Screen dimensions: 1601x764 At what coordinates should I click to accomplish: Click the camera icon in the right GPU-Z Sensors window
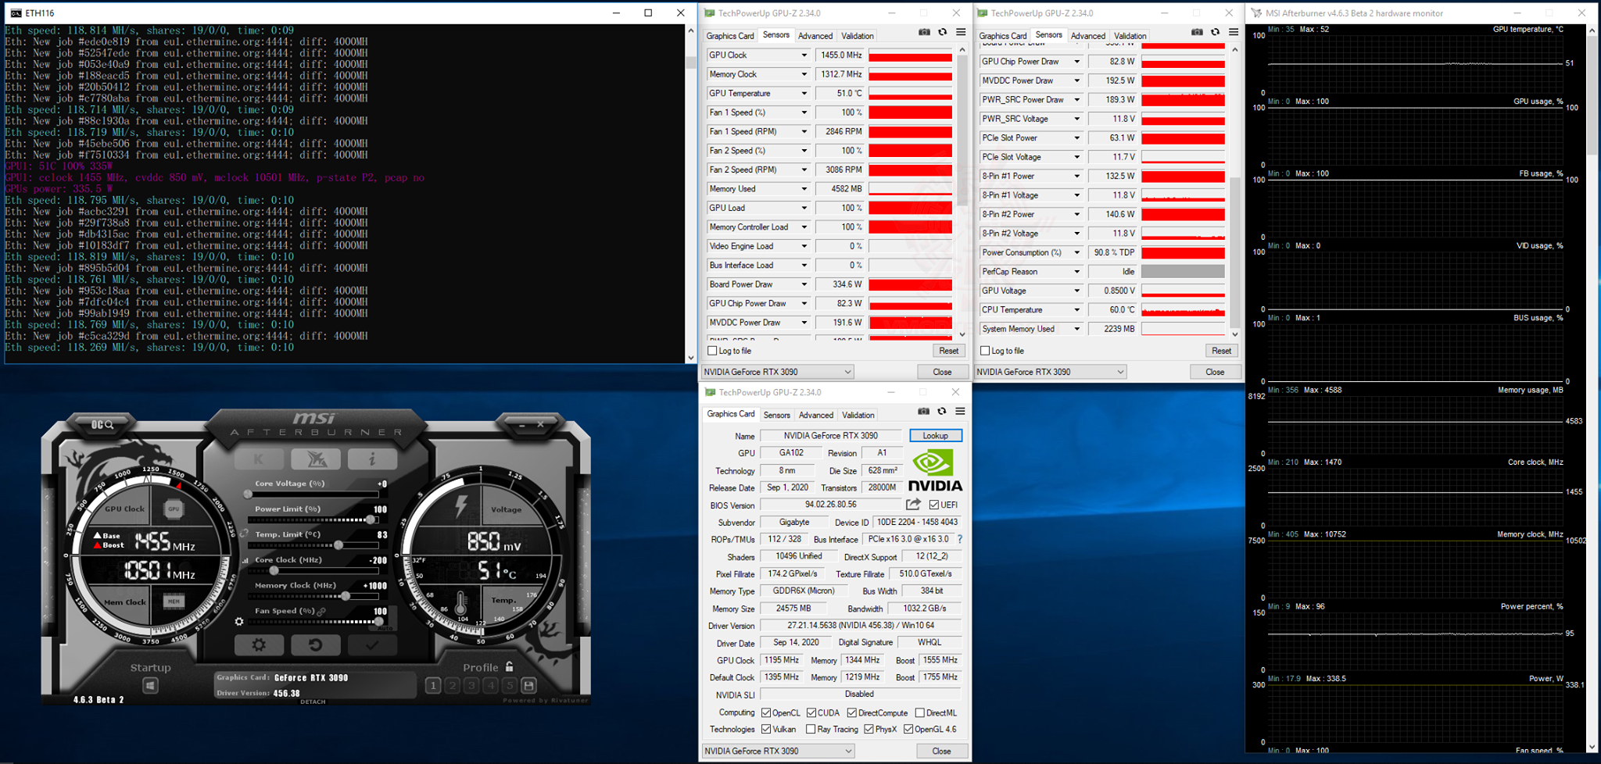pyautogui.click(x=1197, y=33)
